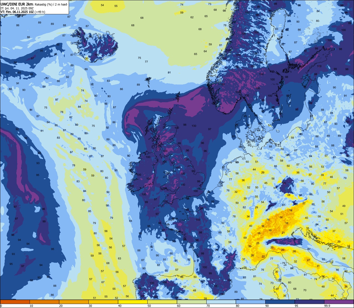Viewport: 354px width, 308px height.
Task: Click the 20–30 legend color segment
Action: pos(74,302)
